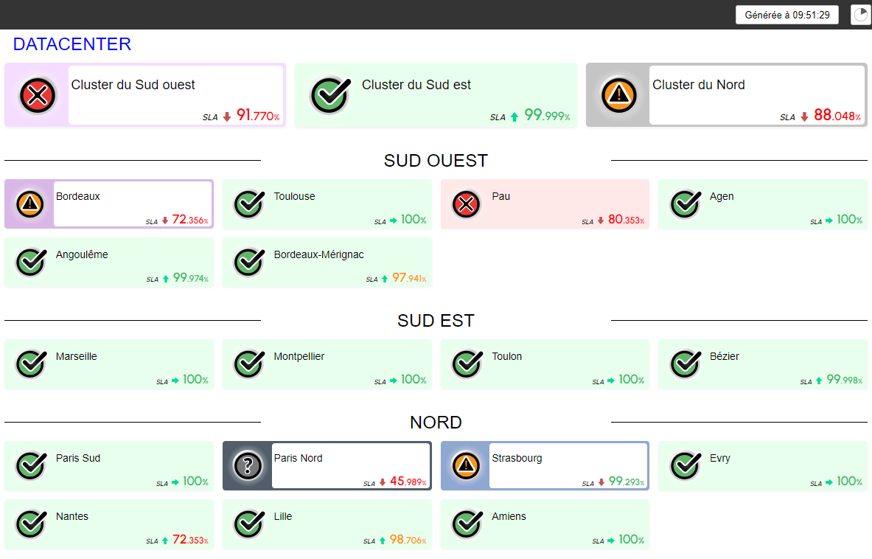Click the Lille SLA value 98.706%
Screen dimensions: 872x559
tap(407, 540)
